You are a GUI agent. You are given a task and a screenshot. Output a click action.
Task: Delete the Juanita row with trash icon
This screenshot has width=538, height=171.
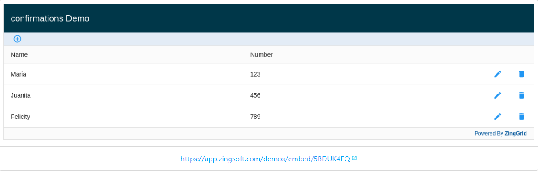point(521,95)
